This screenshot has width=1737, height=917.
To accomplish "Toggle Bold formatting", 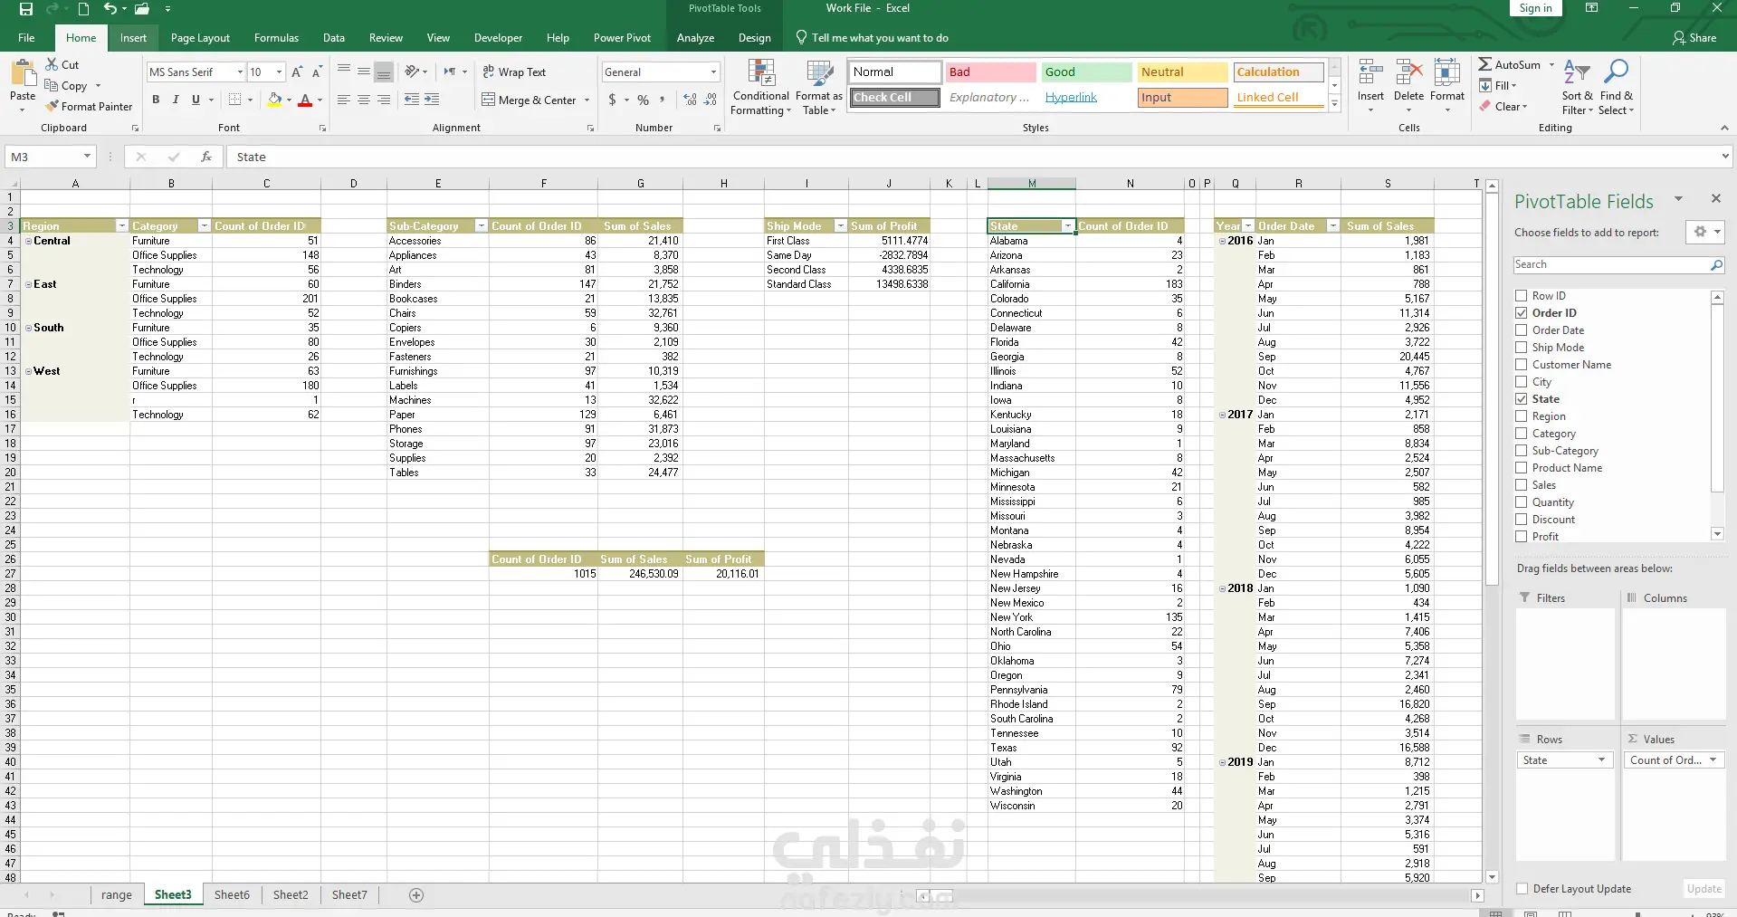I will [x=156, y=100].
